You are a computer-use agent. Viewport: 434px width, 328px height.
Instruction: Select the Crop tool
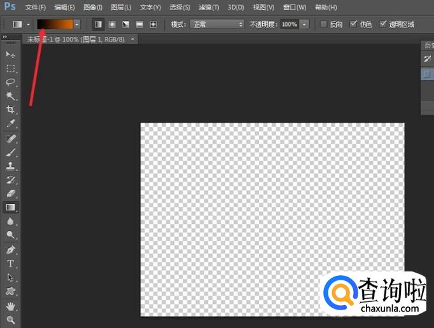[x=11, y=110]
